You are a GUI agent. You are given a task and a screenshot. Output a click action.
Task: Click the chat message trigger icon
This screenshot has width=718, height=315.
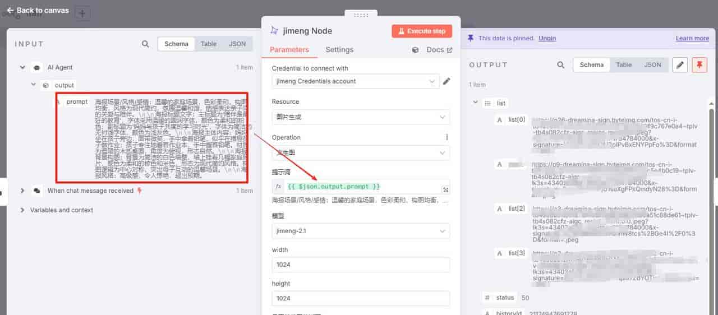[x=36, y=191]
